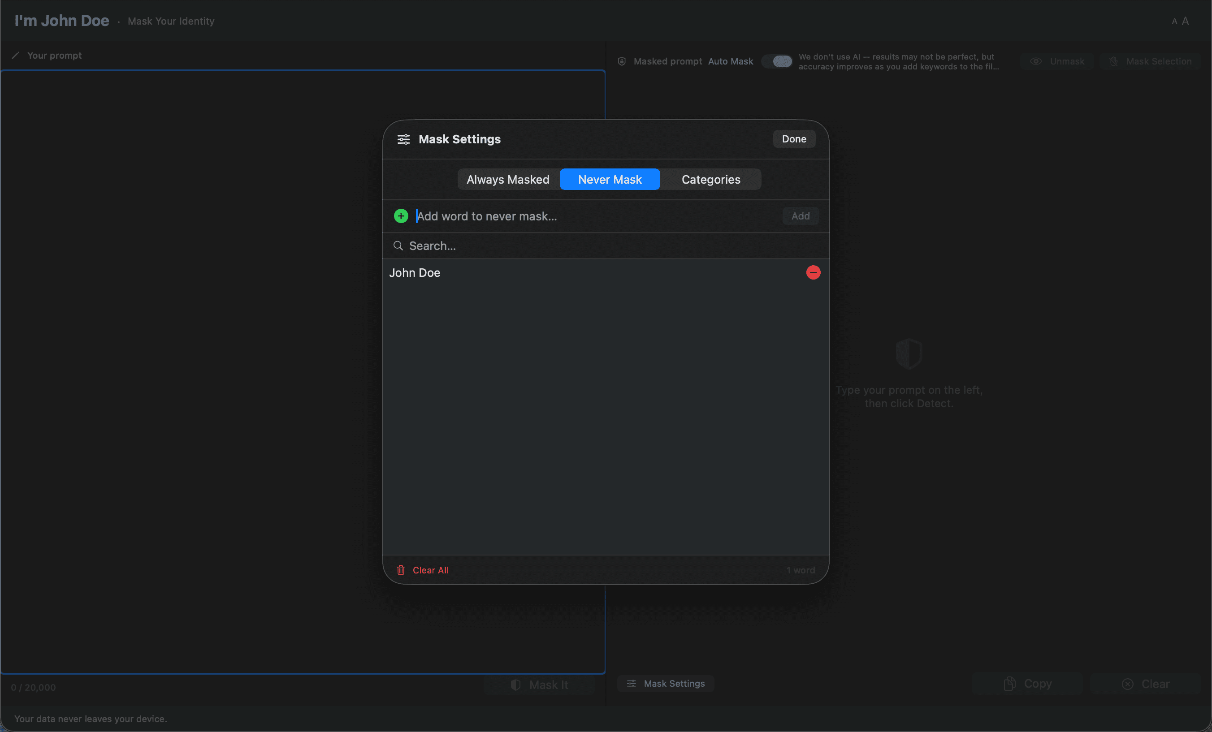The height and width of the screenshot is (732, 1212).
Task: Open the Categories tab
Action: [x=711, y=179]
